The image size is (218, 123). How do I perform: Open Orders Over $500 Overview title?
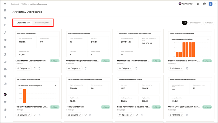pyautogui.click(x=184, y=107)
